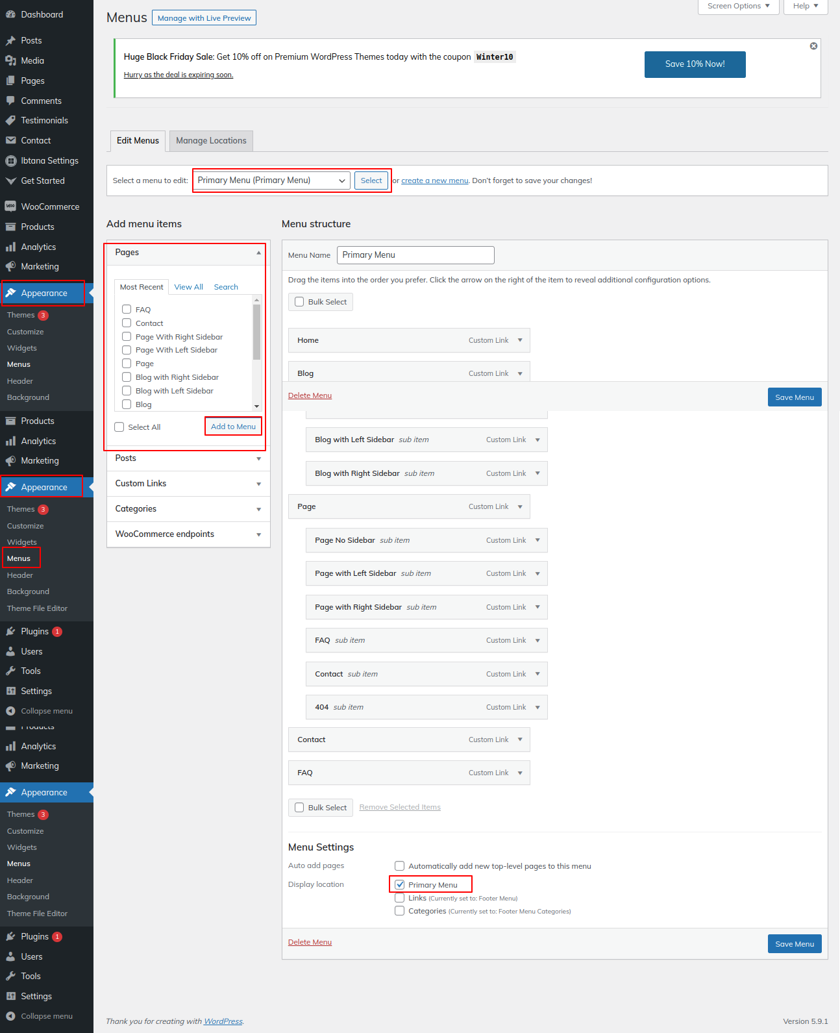The image size is (840, 1033).
Task: Click the Menu Name text field
Action: (415, 255)
